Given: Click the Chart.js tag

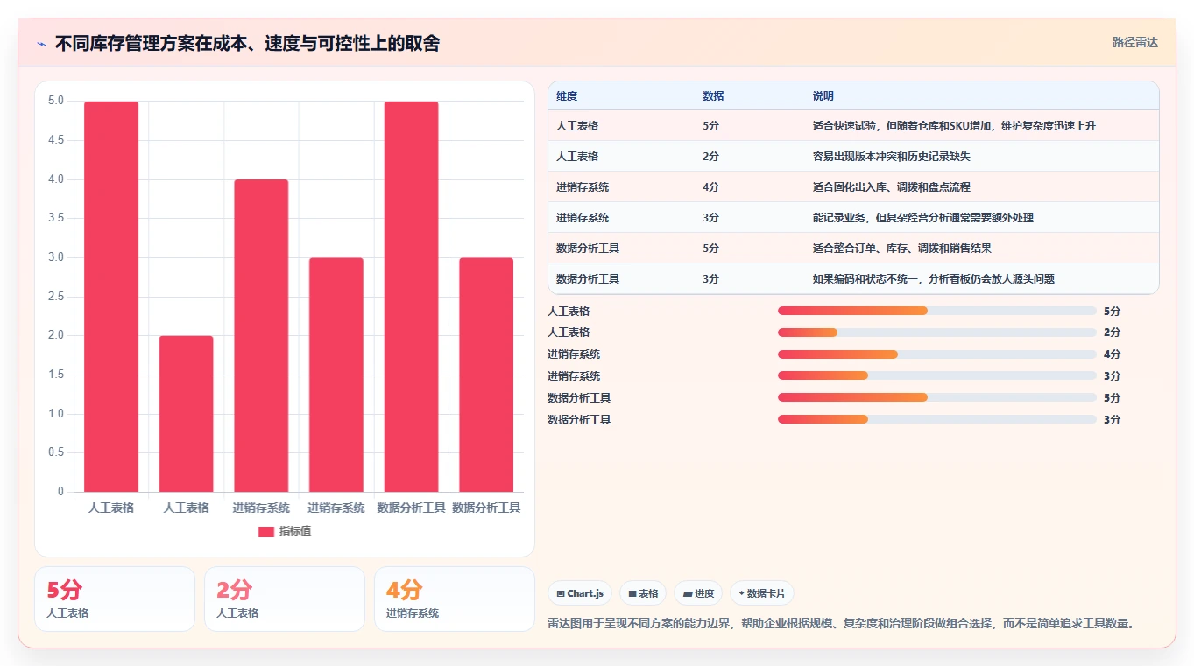Looking at the screenshot, I should coord(580,593).
